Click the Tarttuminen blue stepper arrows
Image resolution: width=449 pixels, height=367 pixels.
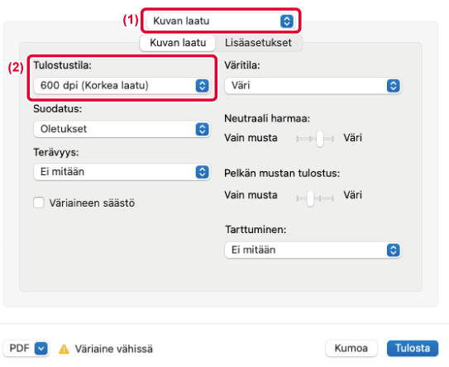coord(393,250)
